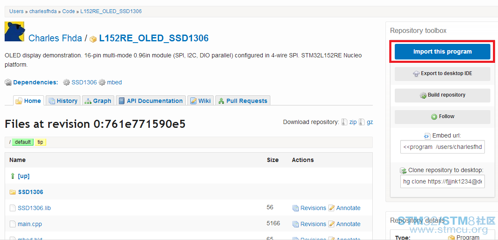Open the charlesfhda breadcrumb link

43,11
